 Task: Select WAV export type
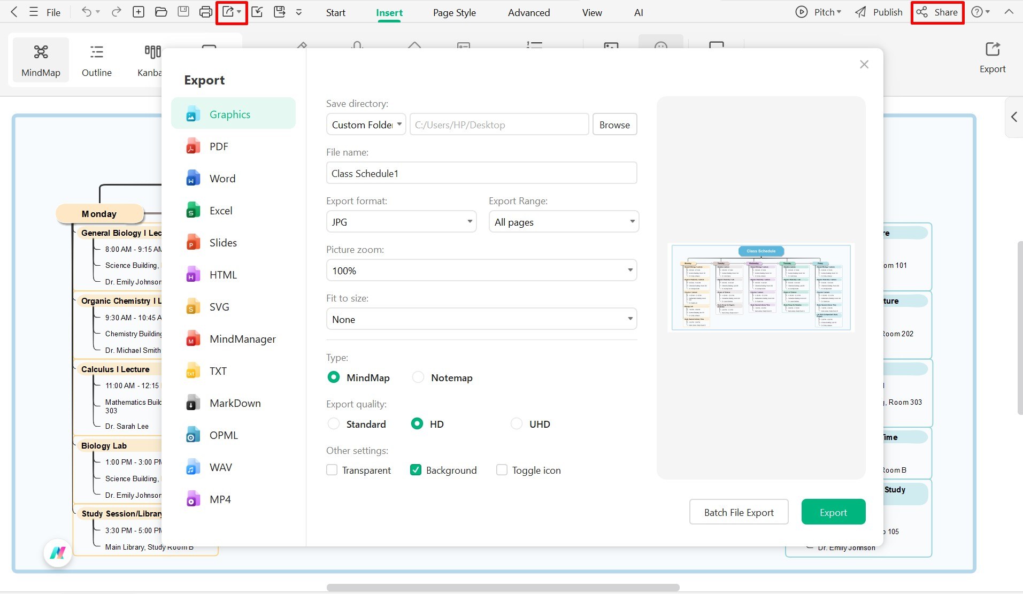pyautogui.click(x=233, y=467)
